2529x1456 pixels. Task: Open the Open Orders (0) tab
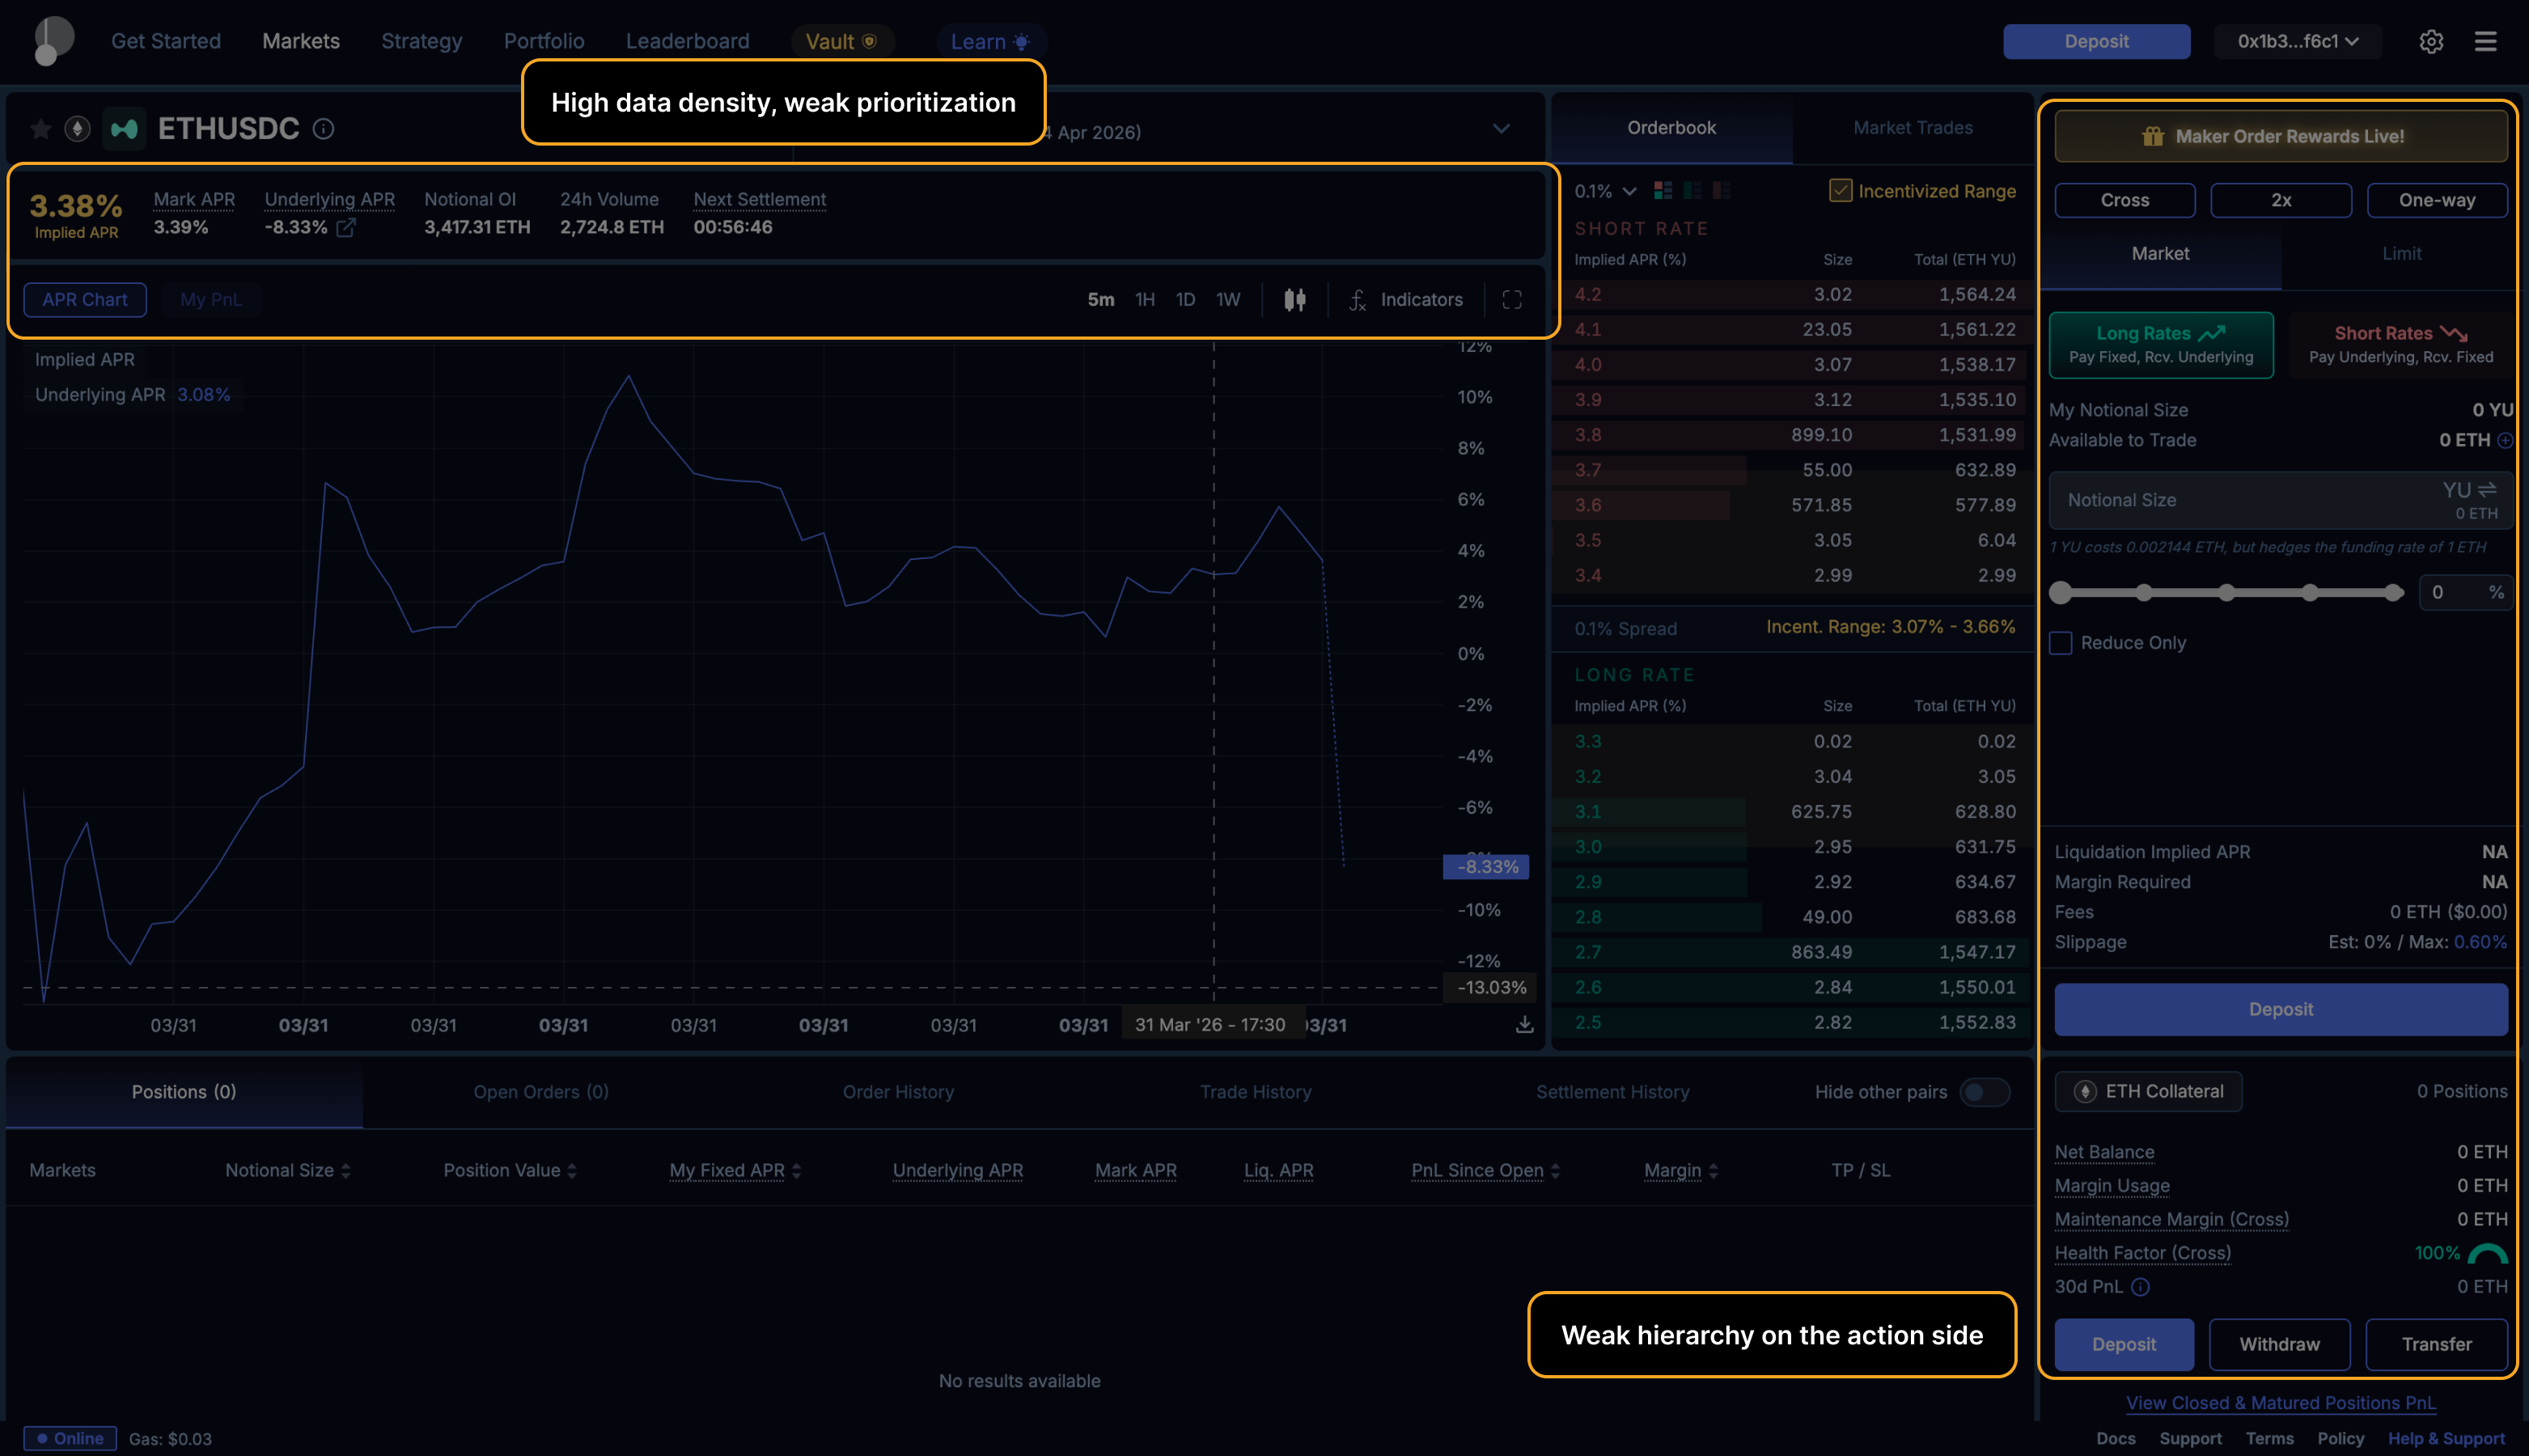point(541,1092)
